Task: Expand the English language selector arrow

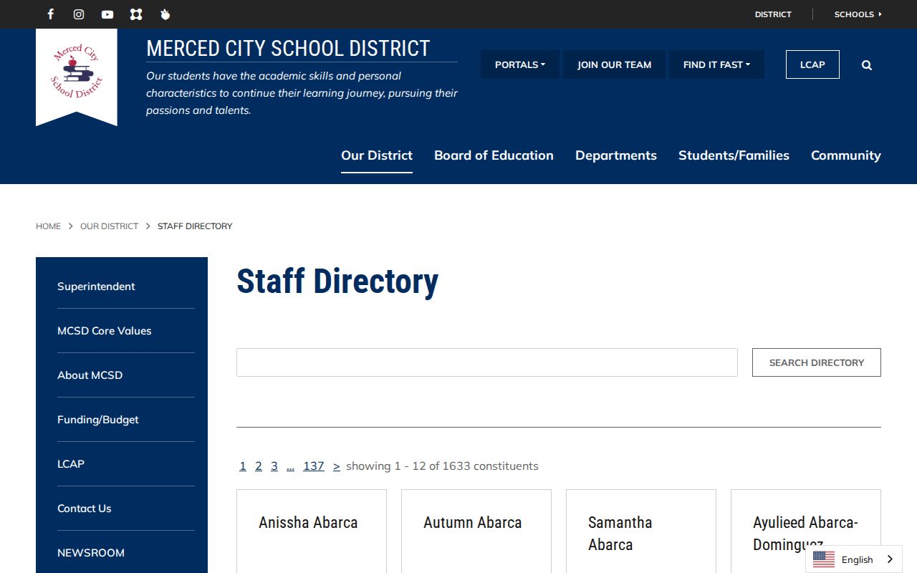Action: 890,559
